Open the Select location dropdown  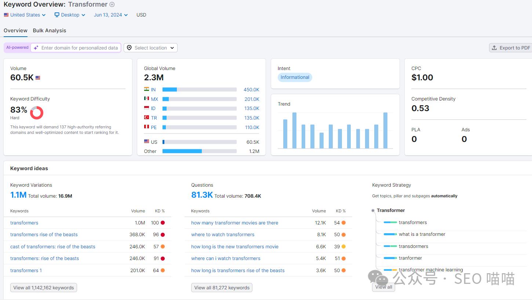tap(150, 48)
